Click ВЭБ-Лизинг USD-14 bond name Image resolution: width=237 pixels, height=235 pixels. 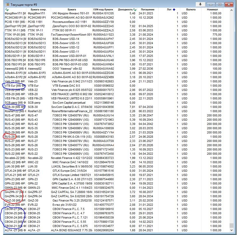(66, 39)
